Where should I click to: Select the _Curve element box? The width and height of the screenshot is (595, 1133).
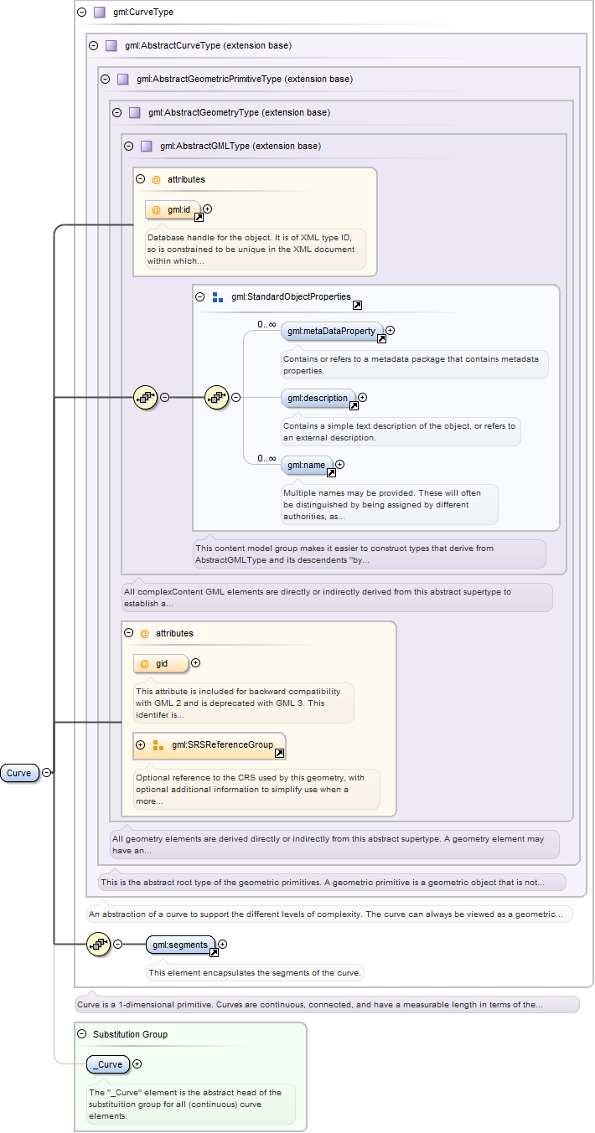pos(108,1064)
